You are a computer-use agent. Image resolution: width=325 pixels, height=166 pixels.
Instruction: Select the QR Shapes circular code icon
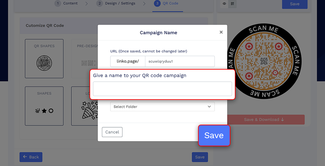[44, 62]
